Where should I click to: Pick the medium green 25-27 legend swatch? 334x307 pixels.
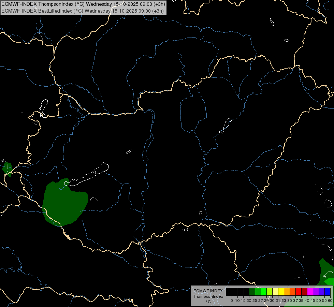pyautogui.click(x=258, y=292)
